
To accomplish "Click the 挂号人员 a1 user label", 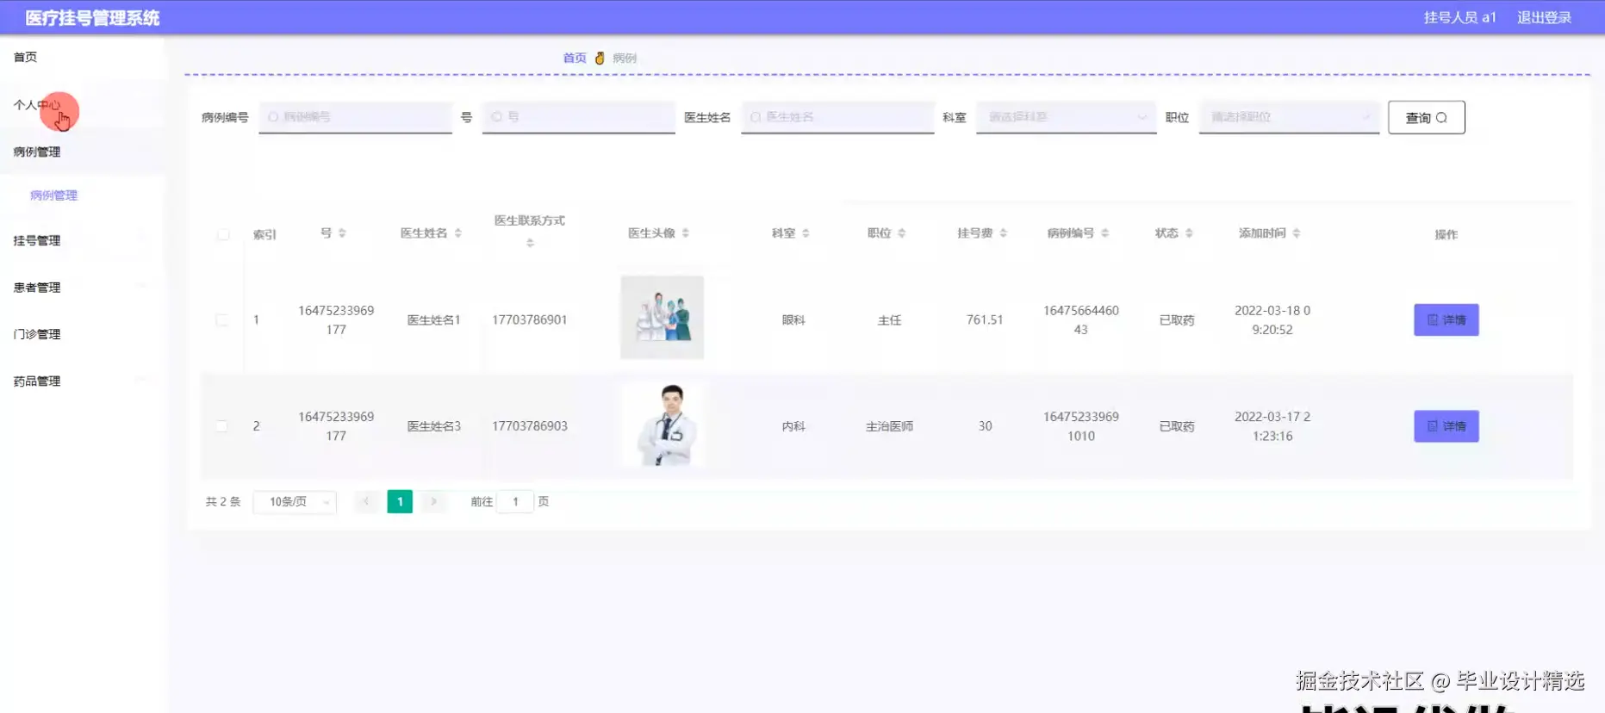I will 1459,17.
